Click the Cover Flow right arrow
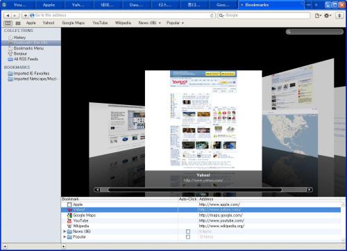This screenshot has height=251, width=347. (309, 190)
